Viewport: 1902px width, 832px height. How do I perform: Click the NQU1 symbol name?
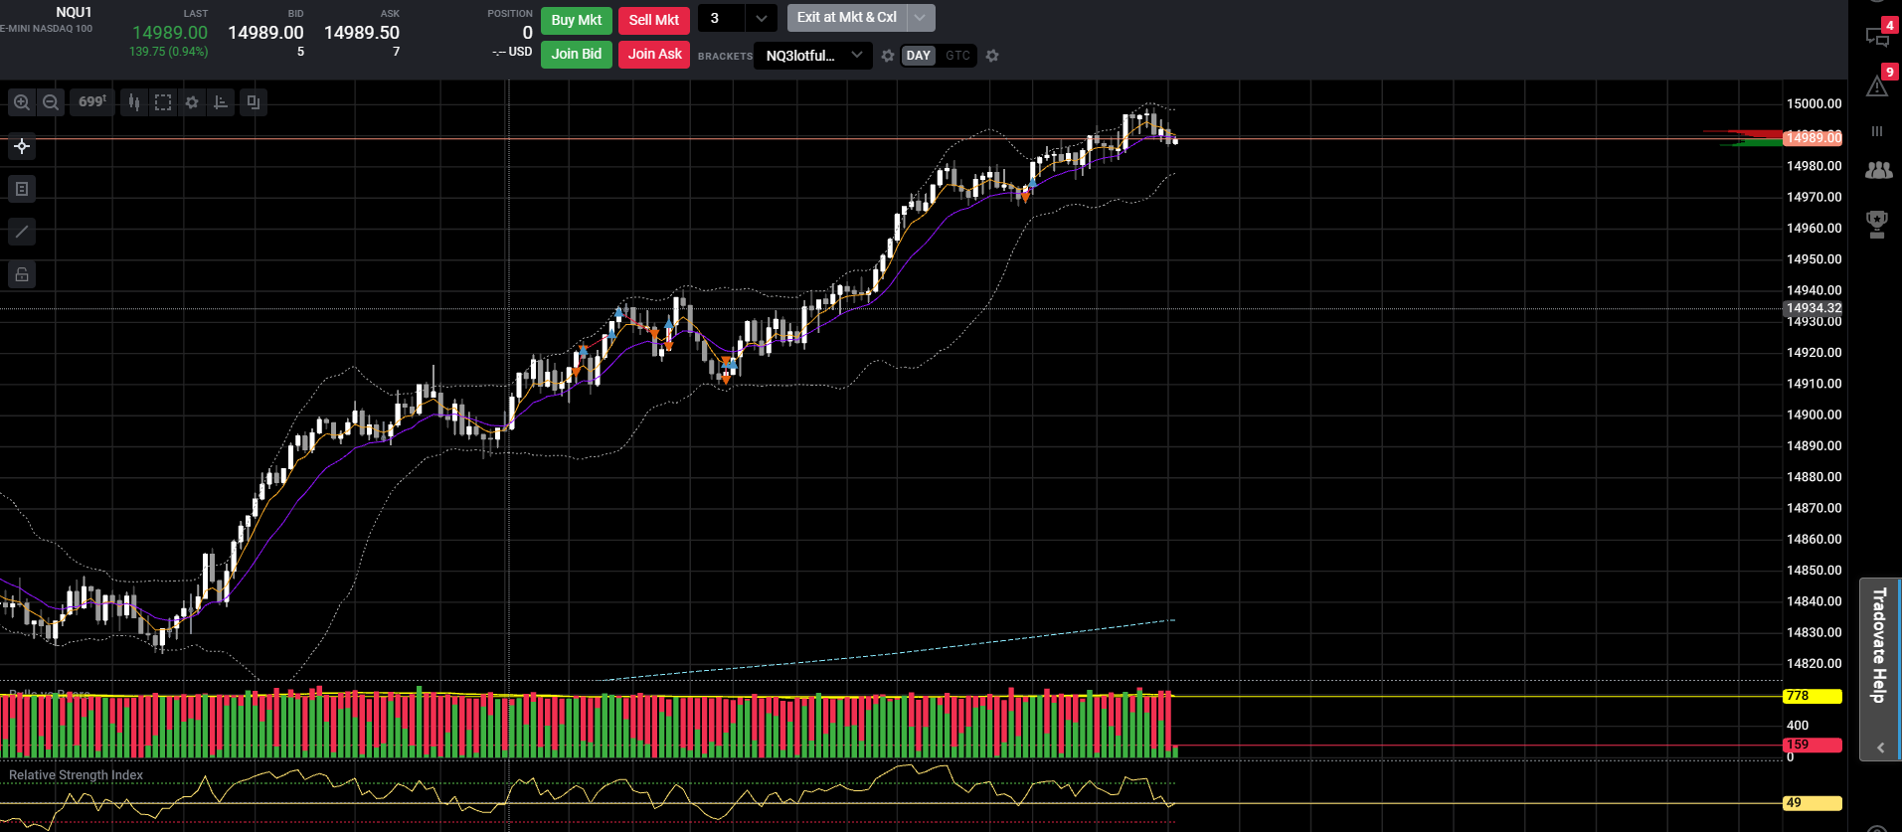(x=74, y=12)
